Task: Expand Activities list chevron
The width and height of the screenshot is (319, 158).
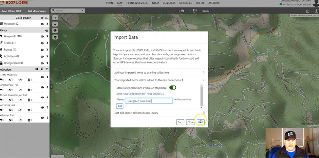Action: [x=47, y=56]
